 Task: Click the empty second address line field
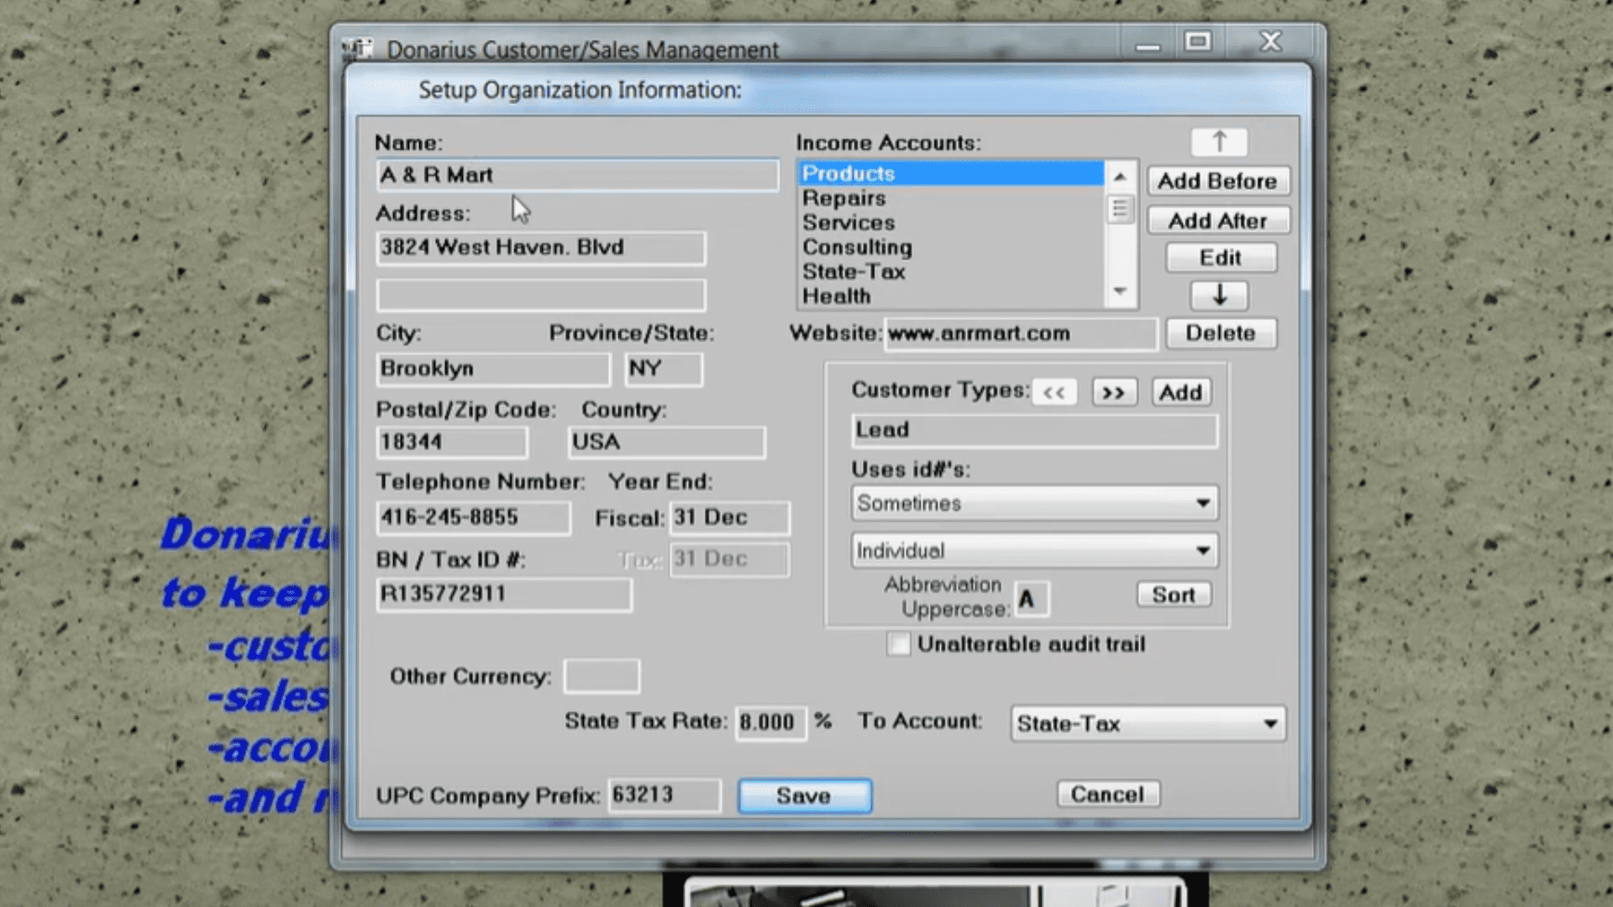541,295
